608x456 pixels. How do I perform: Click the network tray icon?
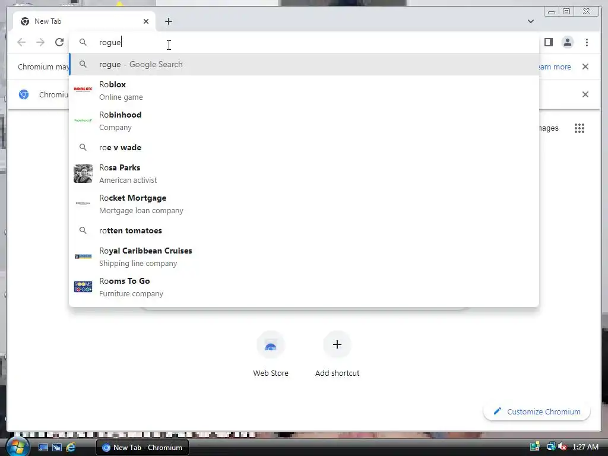tap(551, 446)
